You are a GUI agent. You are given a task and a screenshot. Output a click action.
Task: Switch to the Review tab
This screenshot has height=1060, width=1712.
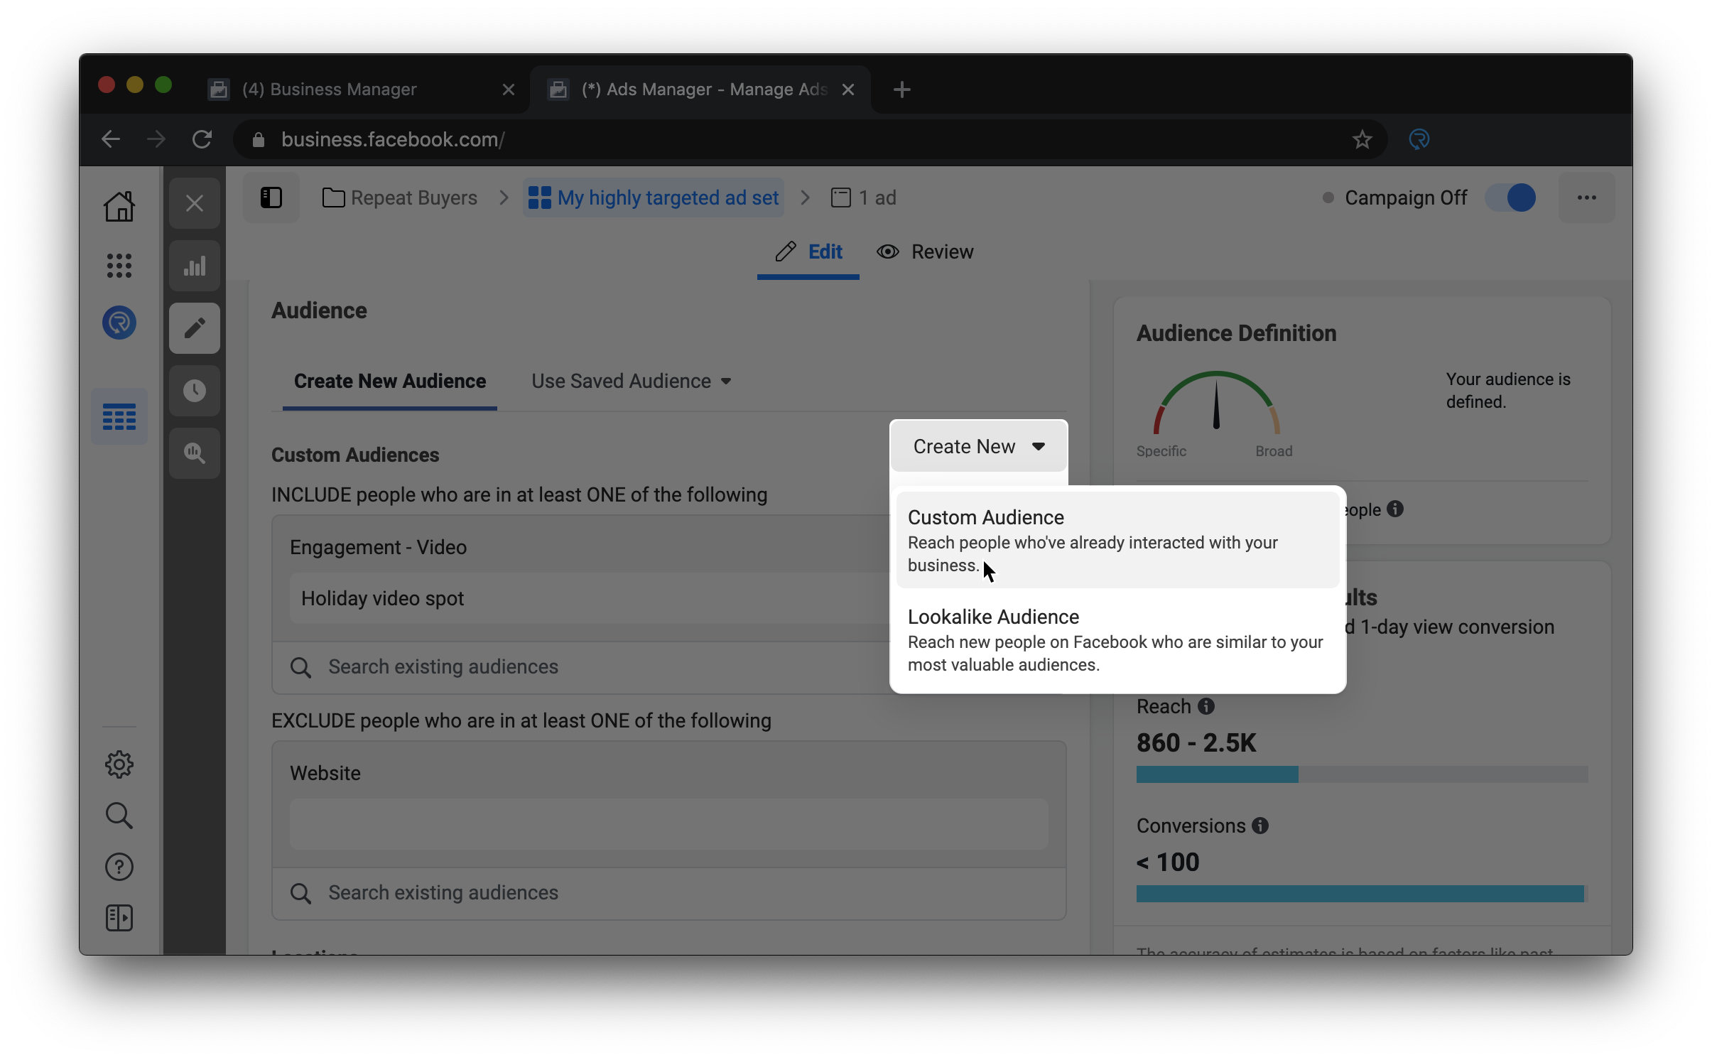click(x=925, y=252)
